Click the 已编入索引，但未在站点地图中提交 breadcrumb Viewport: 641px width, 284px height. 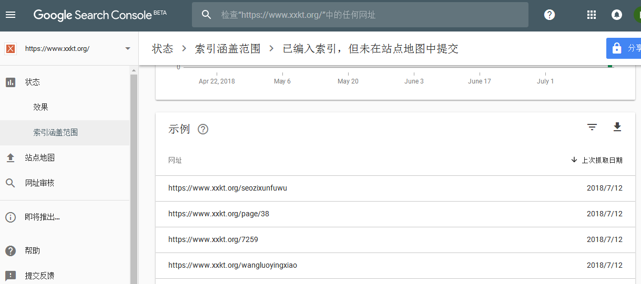(370, 49)
